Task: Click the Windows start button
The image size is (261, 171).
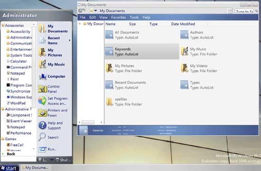Action: pos(9,168)
